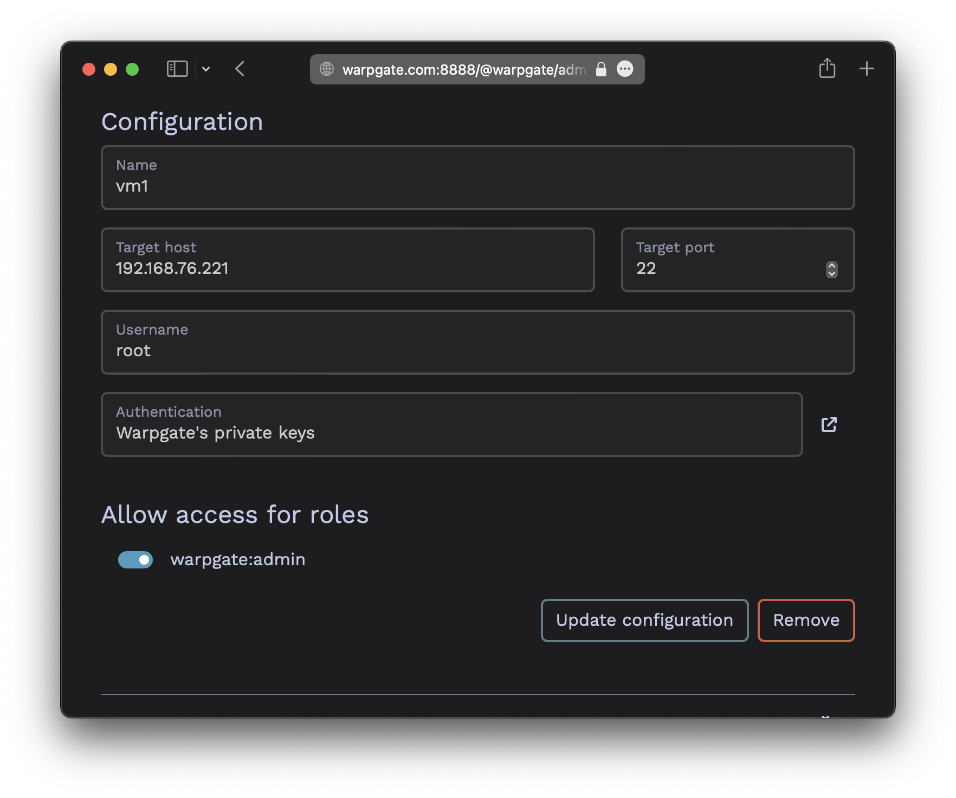Click the Name field containing vm1
956x798 pixels.
point(477,178)
